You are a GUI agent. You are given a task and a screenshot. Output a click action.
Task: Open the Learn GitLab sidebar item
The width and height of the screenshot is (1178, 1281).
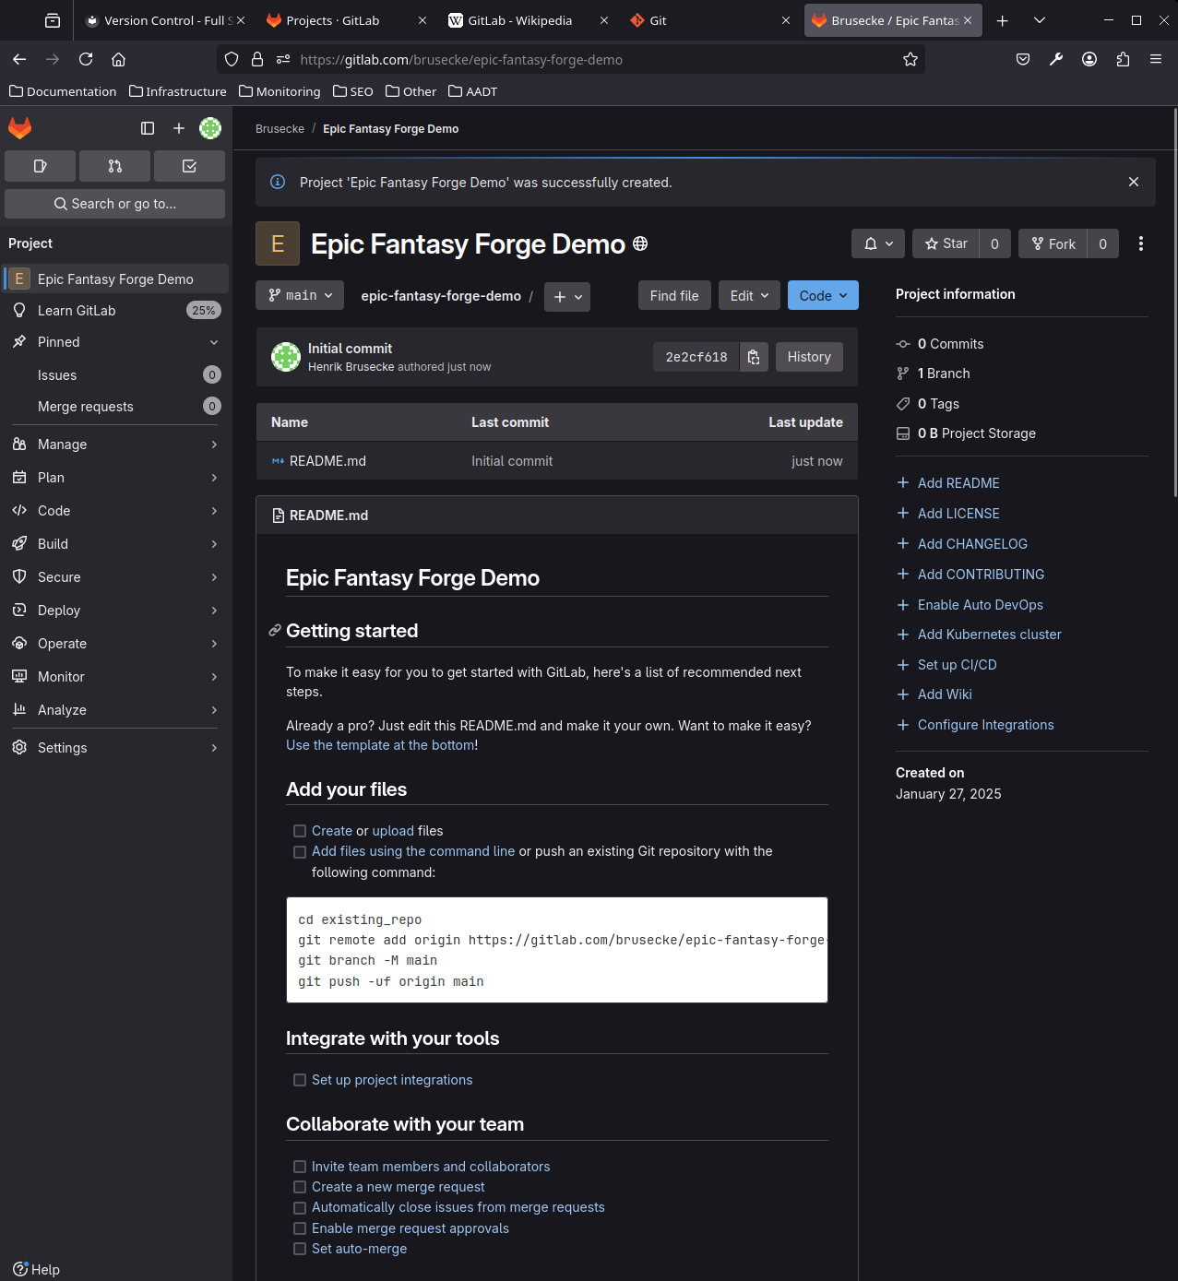(x=115, y=311)
